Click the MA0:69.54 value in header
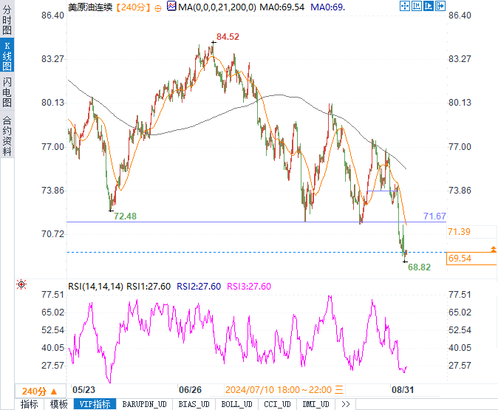The image size is (498, 410). 282,7
